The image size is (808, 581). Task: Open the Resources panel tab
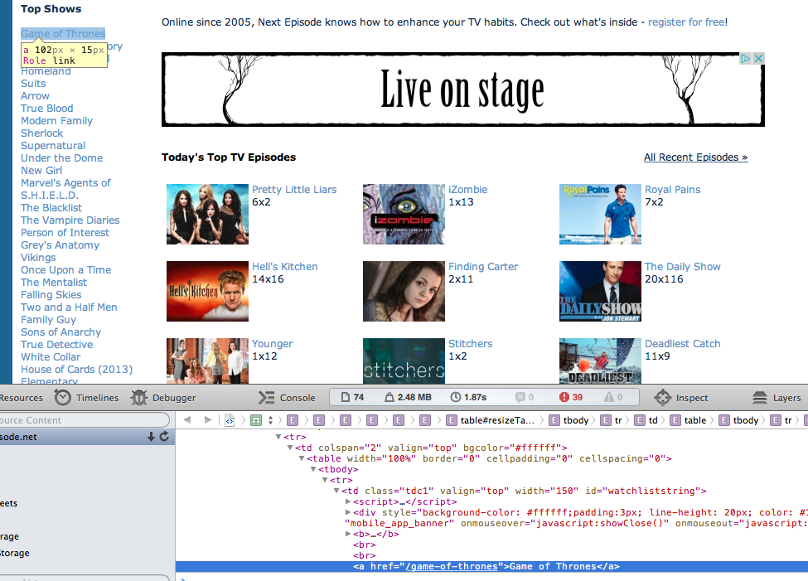tap(21, 398)
